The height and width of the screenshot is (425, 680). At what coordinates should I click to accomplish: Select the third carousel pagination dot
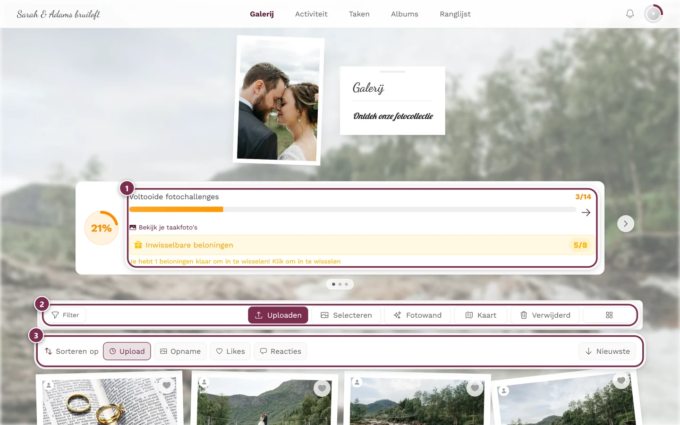(347, 284)
